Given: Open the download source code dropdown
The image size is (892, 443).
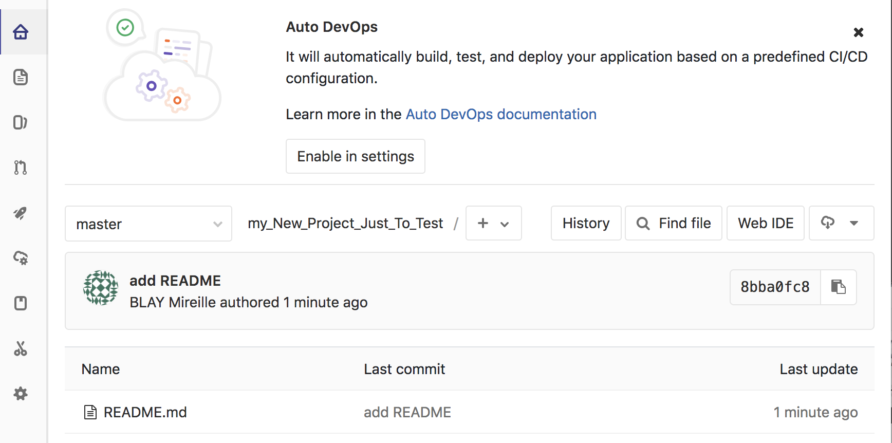Looking at the screenshot, I should click(x=841, y=223).
